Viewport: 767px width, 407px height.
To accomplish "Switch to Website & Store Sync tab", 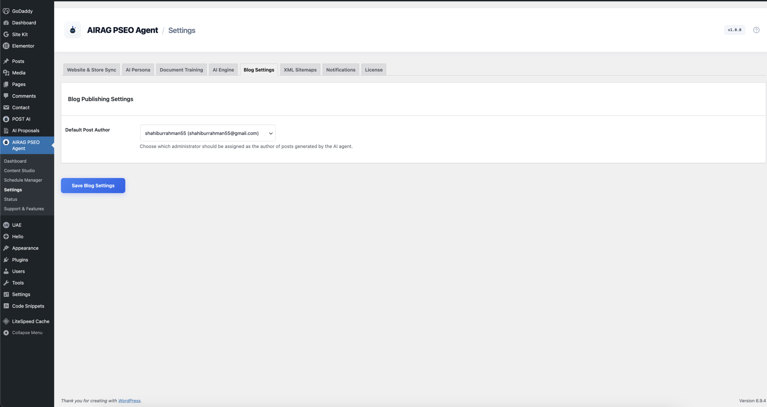I will [91, 70].
